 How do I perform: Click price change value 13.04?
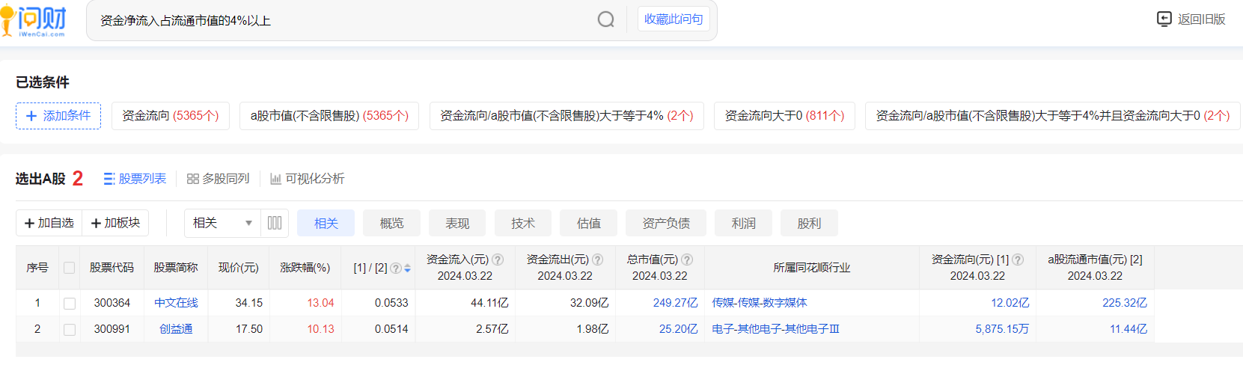coord(320,303)
